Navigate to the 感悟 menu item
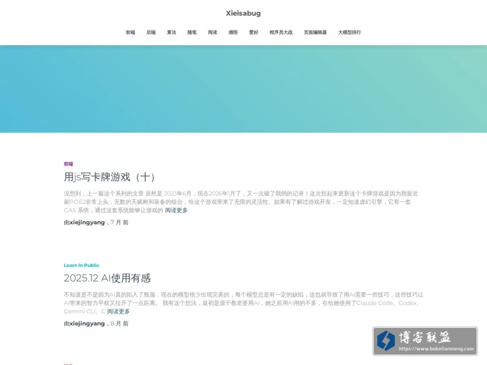 pos(233,32)
